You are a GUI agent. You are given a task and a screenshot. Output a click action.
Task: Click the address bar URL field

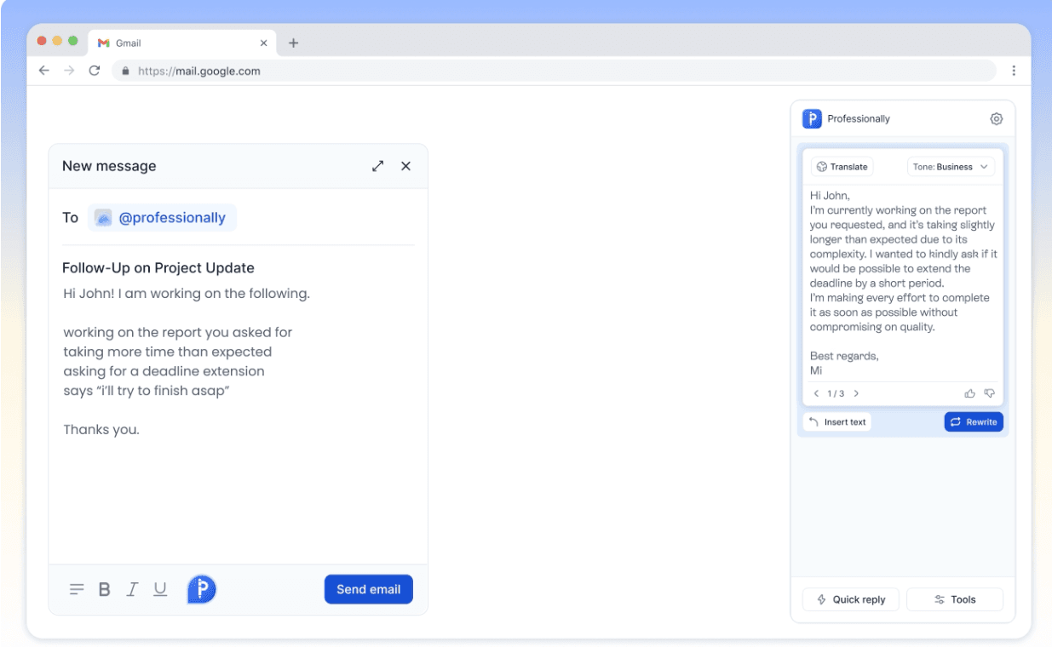tap(554, 71)
